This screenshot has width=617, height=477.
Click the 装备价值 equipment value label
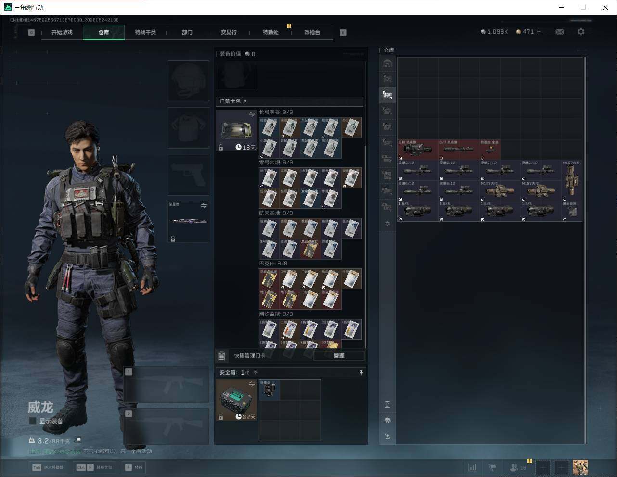[231, 54]
